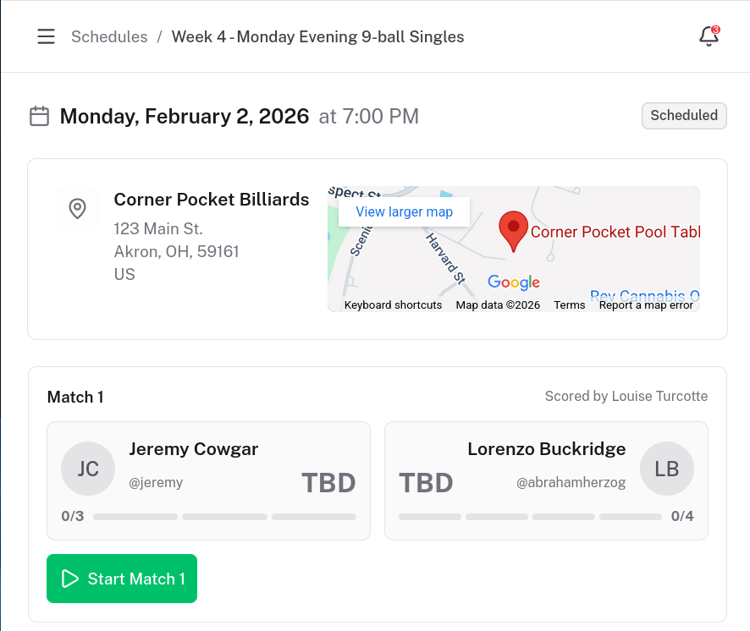Open View larger map
The width and height of the screenshot is (750, 631).
404,211
